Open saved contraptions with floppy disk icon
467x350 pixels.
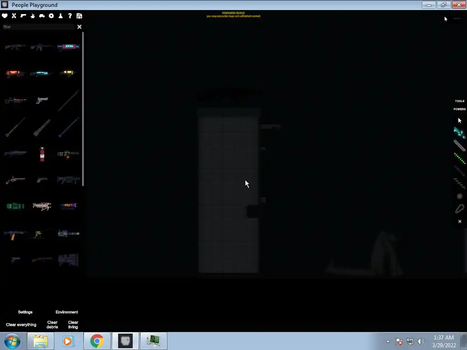[79, 16]
